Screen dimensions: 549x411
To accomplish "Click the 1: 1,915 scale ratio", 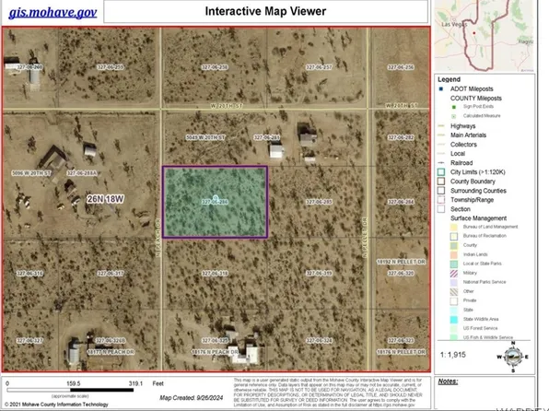I will [x=453, y=355].
